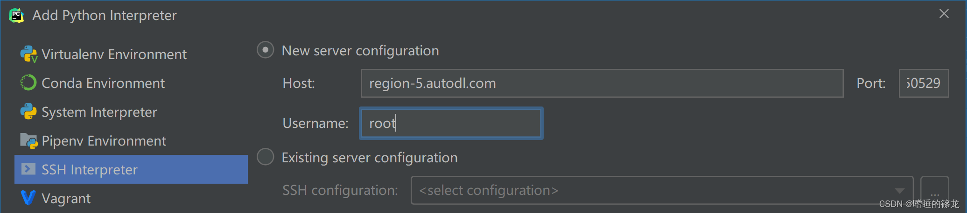
Task: Click the Conda Environment circle icon
Action: click(28, 83)
